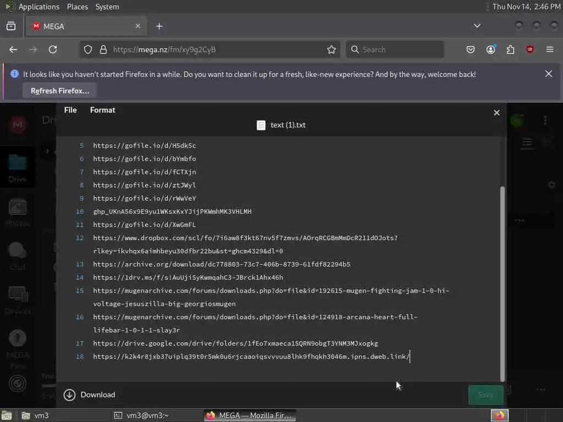List all tabs dropdown arrow
This screenshot has width=563, height=422.
pos(477,26)
